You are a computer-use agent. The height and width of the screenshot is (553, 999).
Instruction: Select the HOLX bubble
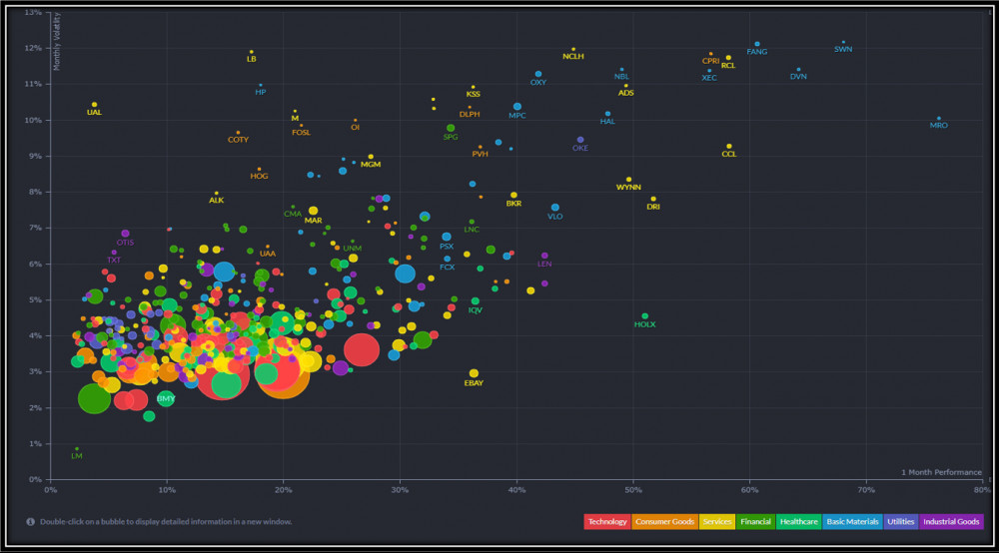(644, 316)
